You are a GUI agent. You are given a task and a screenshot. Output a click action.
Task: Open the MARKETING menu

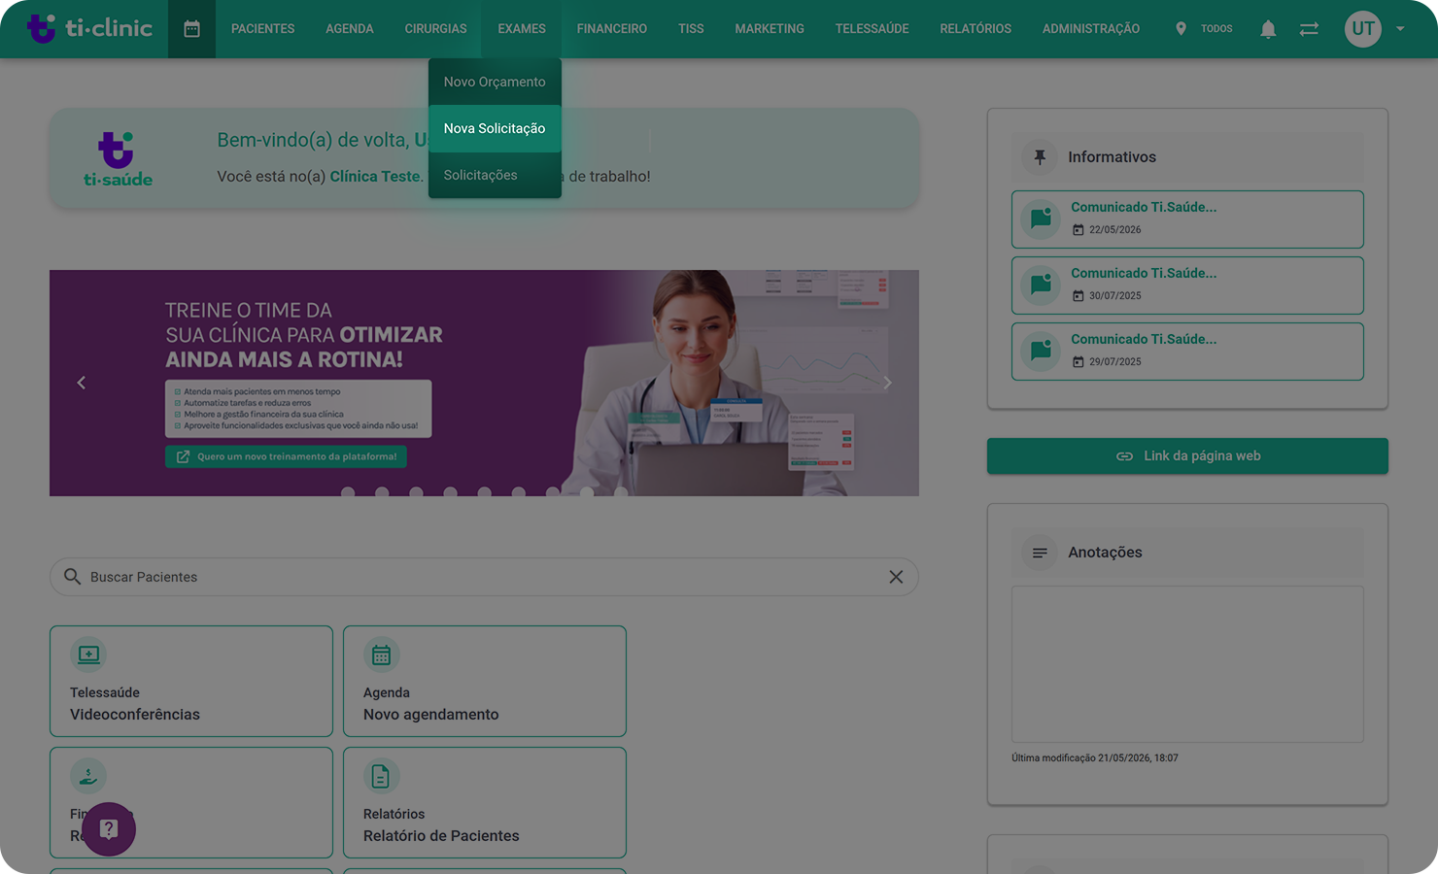pos(770,29)
